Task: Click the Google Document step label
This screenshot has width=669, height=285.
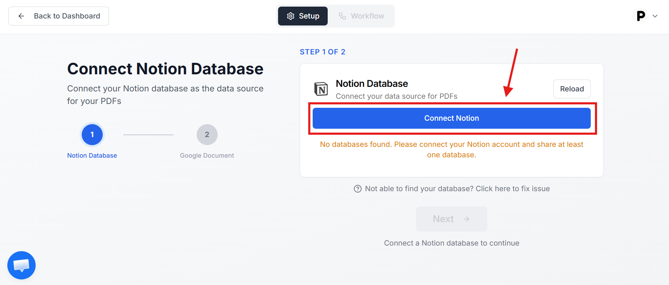Action: 207,156
